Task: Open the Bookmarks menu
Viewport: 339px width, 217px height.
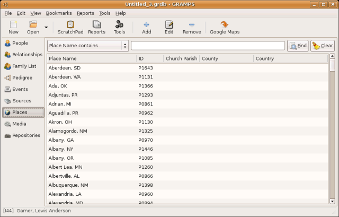Action: pyautogui.click(x=58, y=13)
